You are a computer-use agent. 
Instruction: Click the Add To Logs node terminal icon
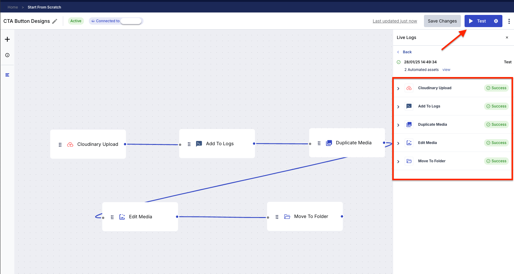199,144
